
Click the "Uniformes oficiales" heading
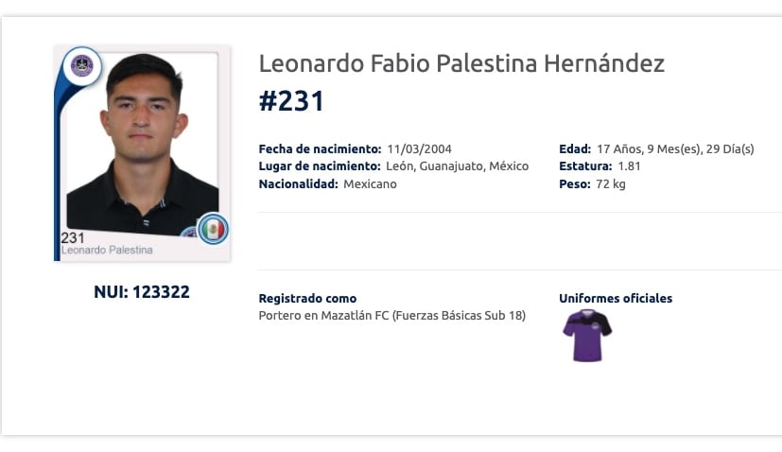pos(616,298)
